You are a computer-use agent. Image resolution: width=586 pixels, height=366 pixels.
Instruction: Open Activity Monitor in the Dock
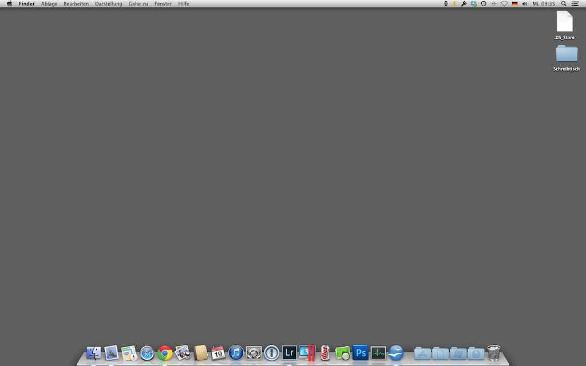tap(378, 353)
